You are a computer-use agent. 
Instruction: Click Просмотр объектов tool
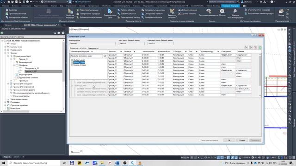(x=16, y=13)
